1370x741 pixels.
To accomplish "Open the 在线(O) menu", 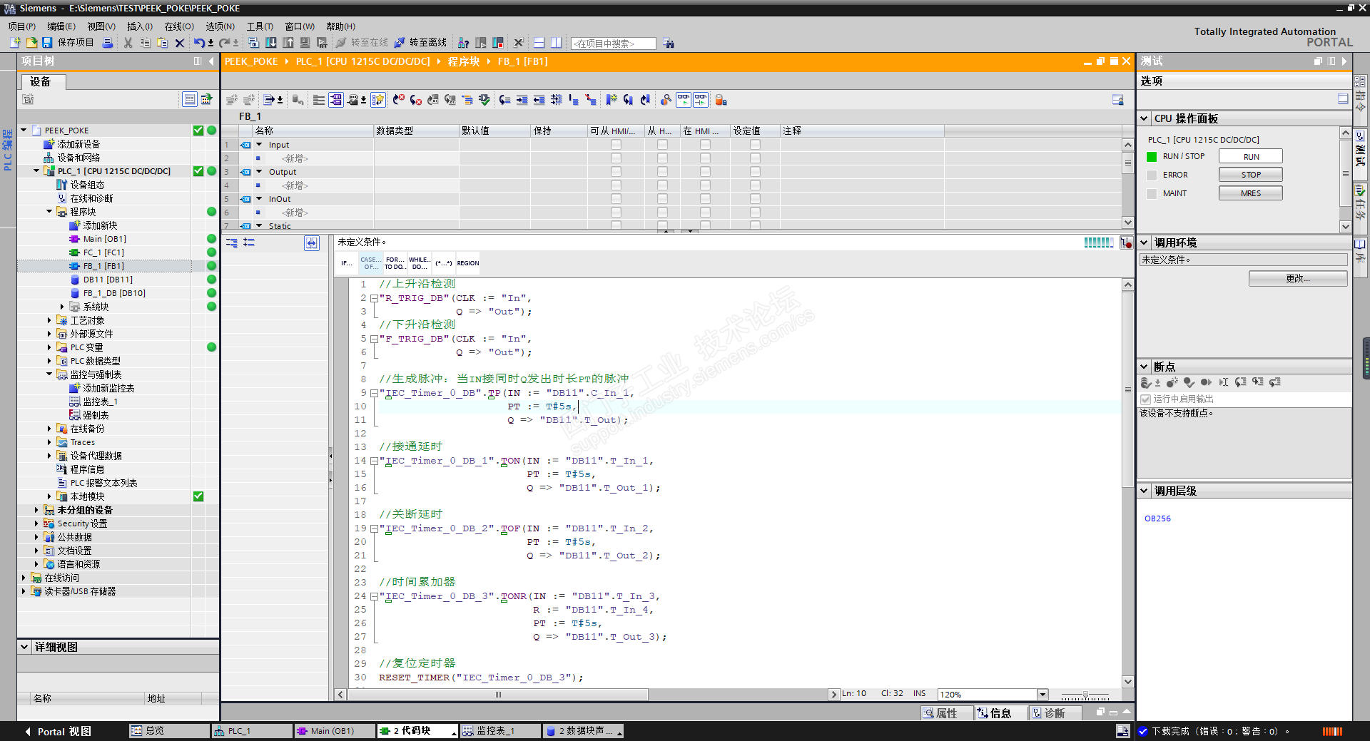I will pyautogui.click(x=178, y=26).
